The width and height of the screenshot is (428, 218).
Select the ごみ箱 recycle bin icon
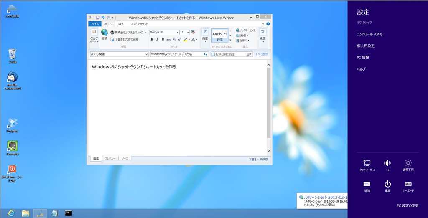12,56
